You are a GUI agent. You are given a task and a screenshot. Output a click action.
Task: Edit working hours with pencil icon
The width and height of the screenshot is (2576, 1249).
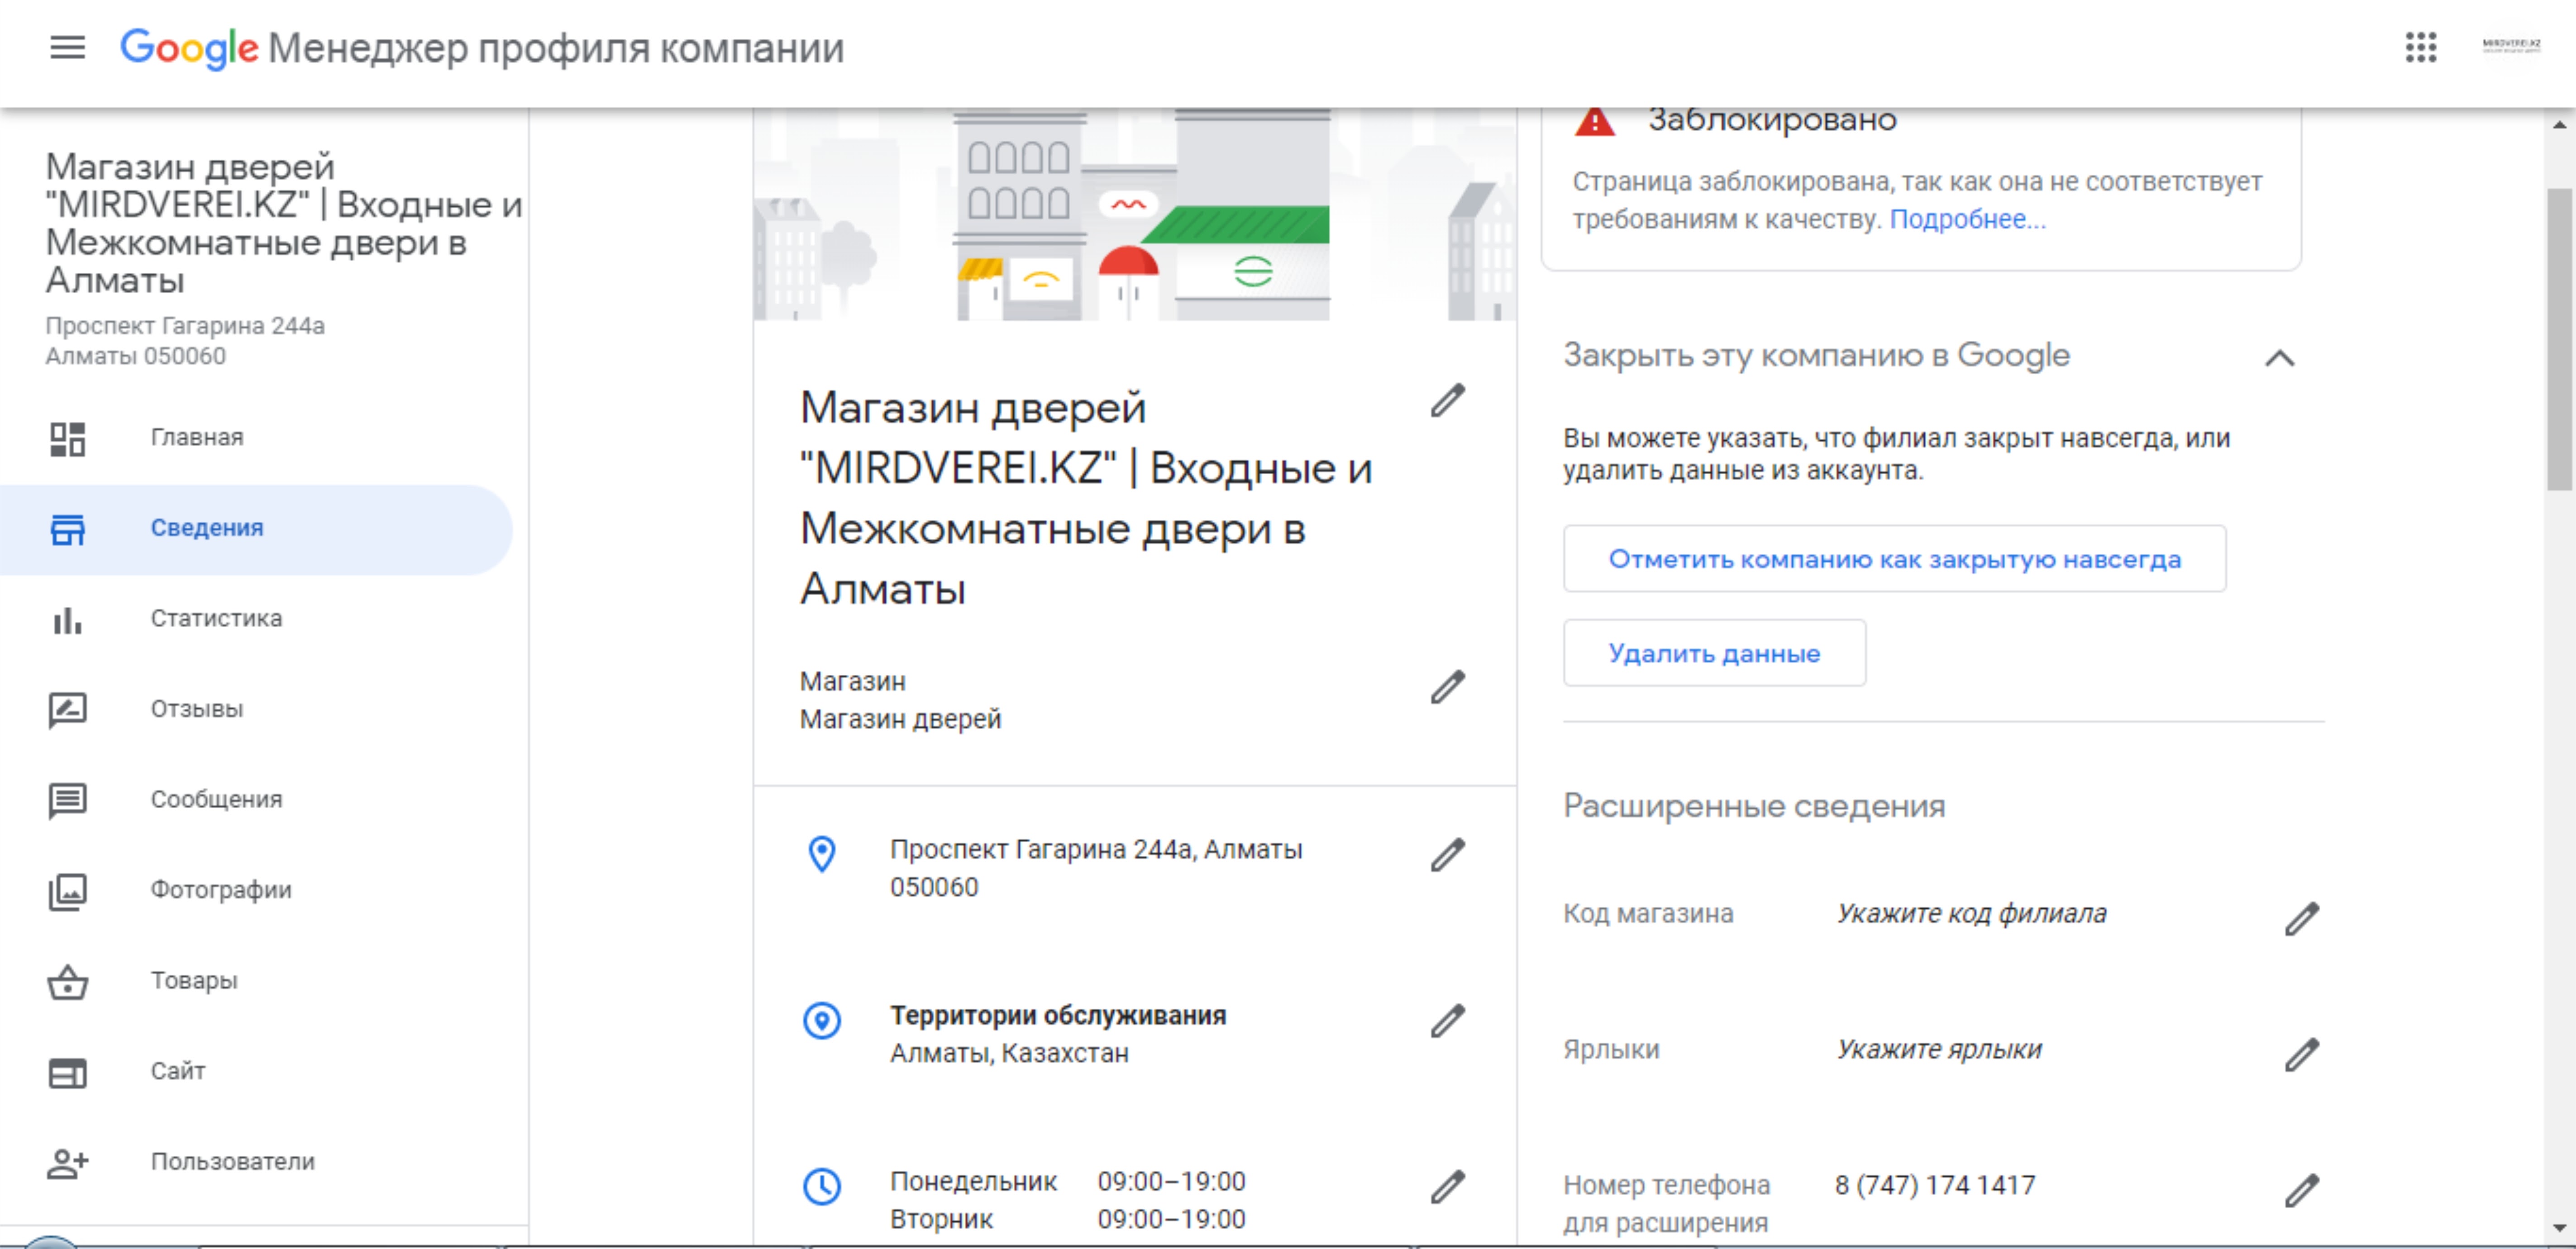tap(1446, 1187)
